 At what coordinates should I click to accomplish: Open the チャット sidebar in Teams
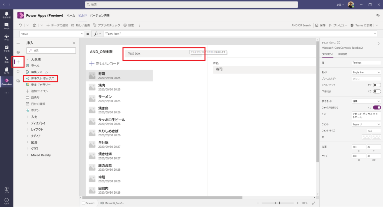click(6, 25)
